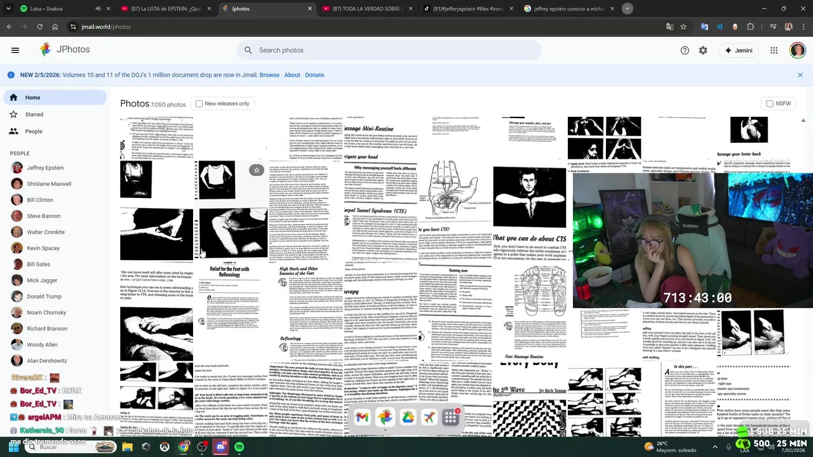Open Spotify from the taskbar
This screenshot has width=813, height=457.
[239, 447]
